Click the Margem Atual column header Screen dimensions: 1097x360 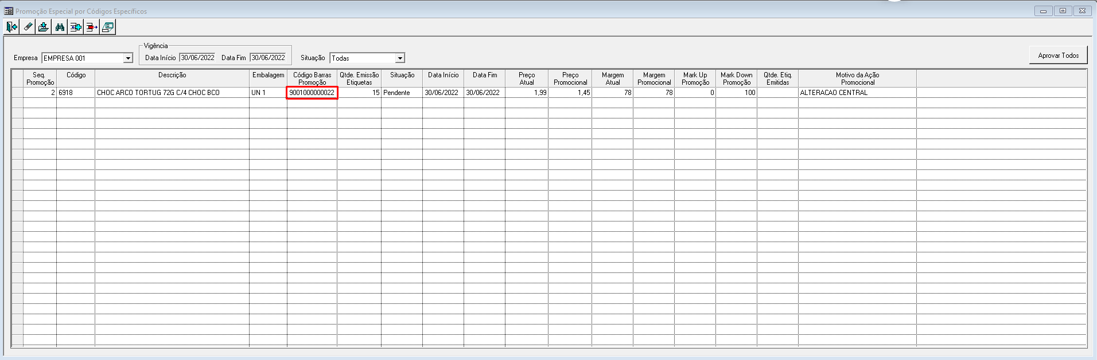(x=613, y=78)
